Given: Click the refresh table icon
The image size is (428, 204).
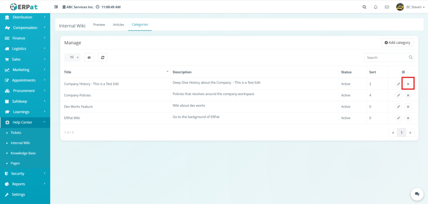Looking at the screenshot, I should [x=102, y=58].
